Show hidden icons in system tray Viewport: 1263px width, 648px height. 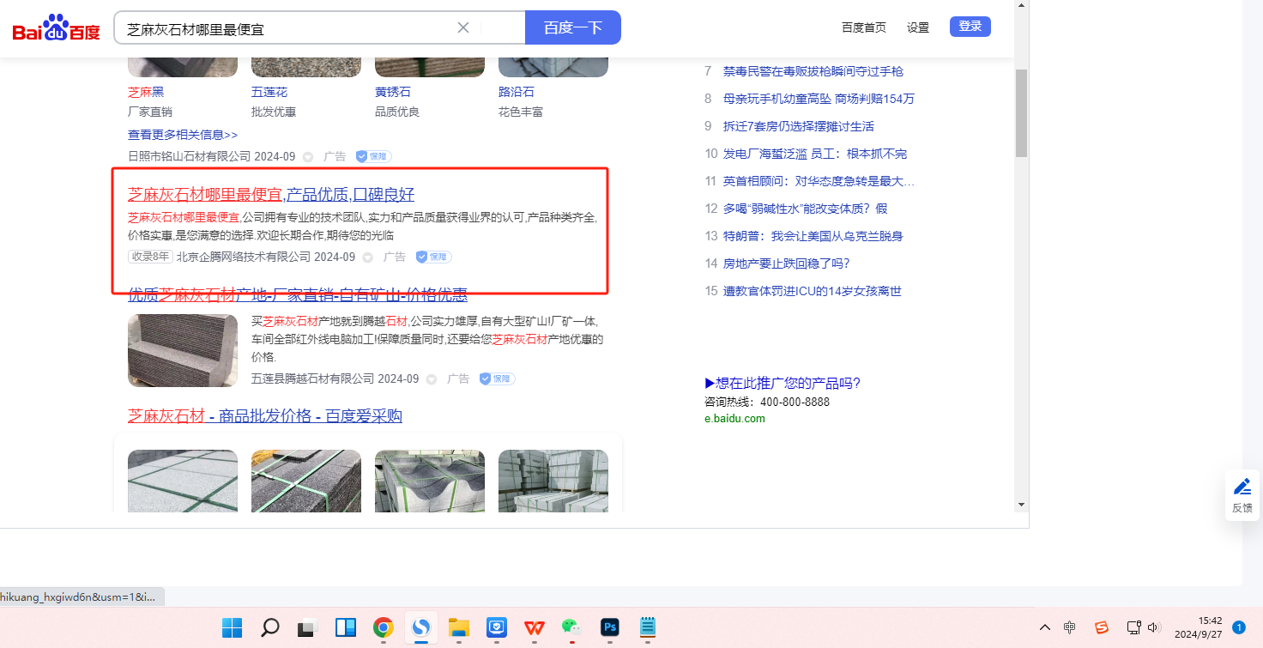click(1044, 627)
